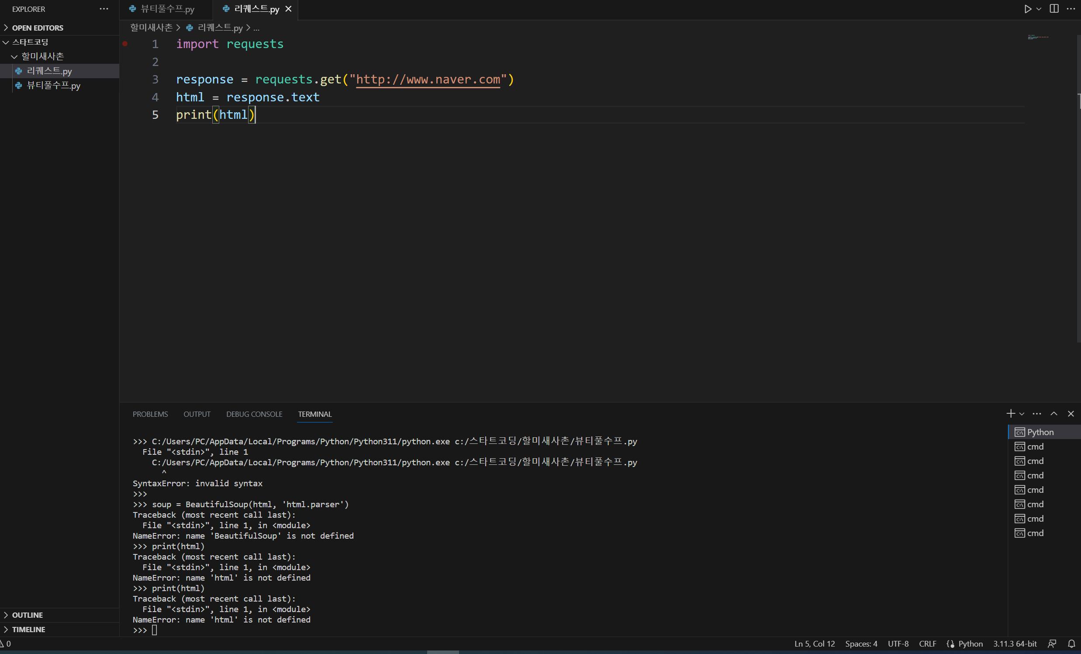Open the terminal panel More Actions menu
1081x654 pixels.
pos(1037,413)
